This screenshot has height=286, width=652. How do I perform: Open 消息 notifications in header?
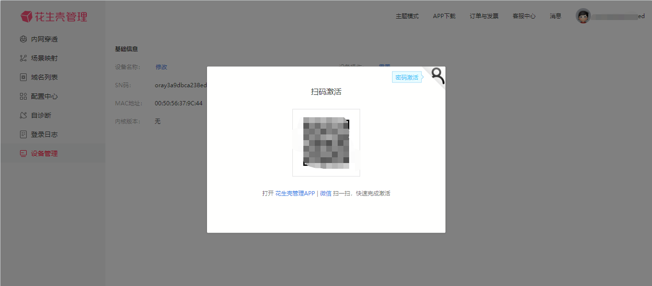tap(555, 16)
